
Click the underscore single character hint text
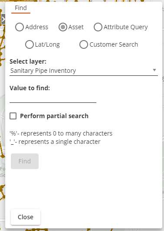click(x=55, y=142)
